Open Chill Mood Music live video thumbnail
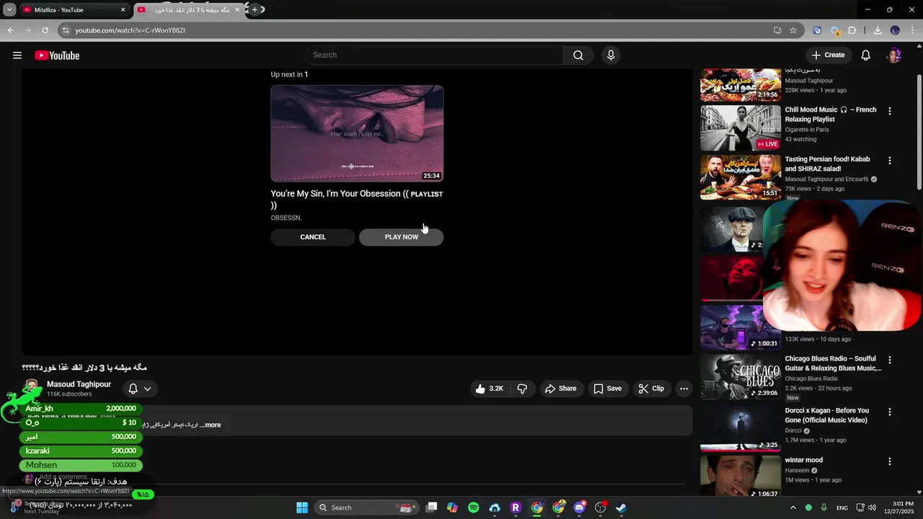 pos(741,128)
